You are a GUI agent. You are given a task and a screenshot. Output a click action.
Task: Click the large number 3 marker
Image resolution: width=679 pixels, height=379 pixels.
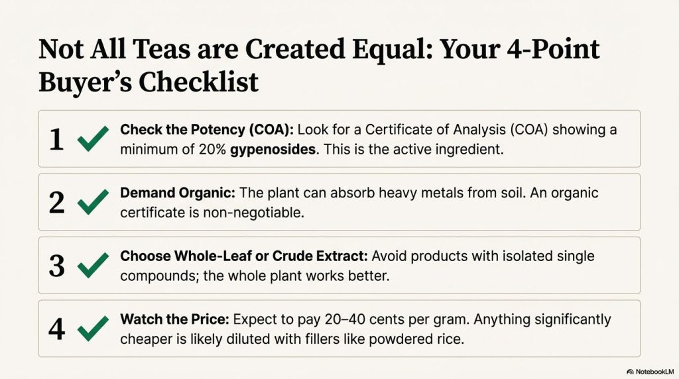[x=57, y=265]
